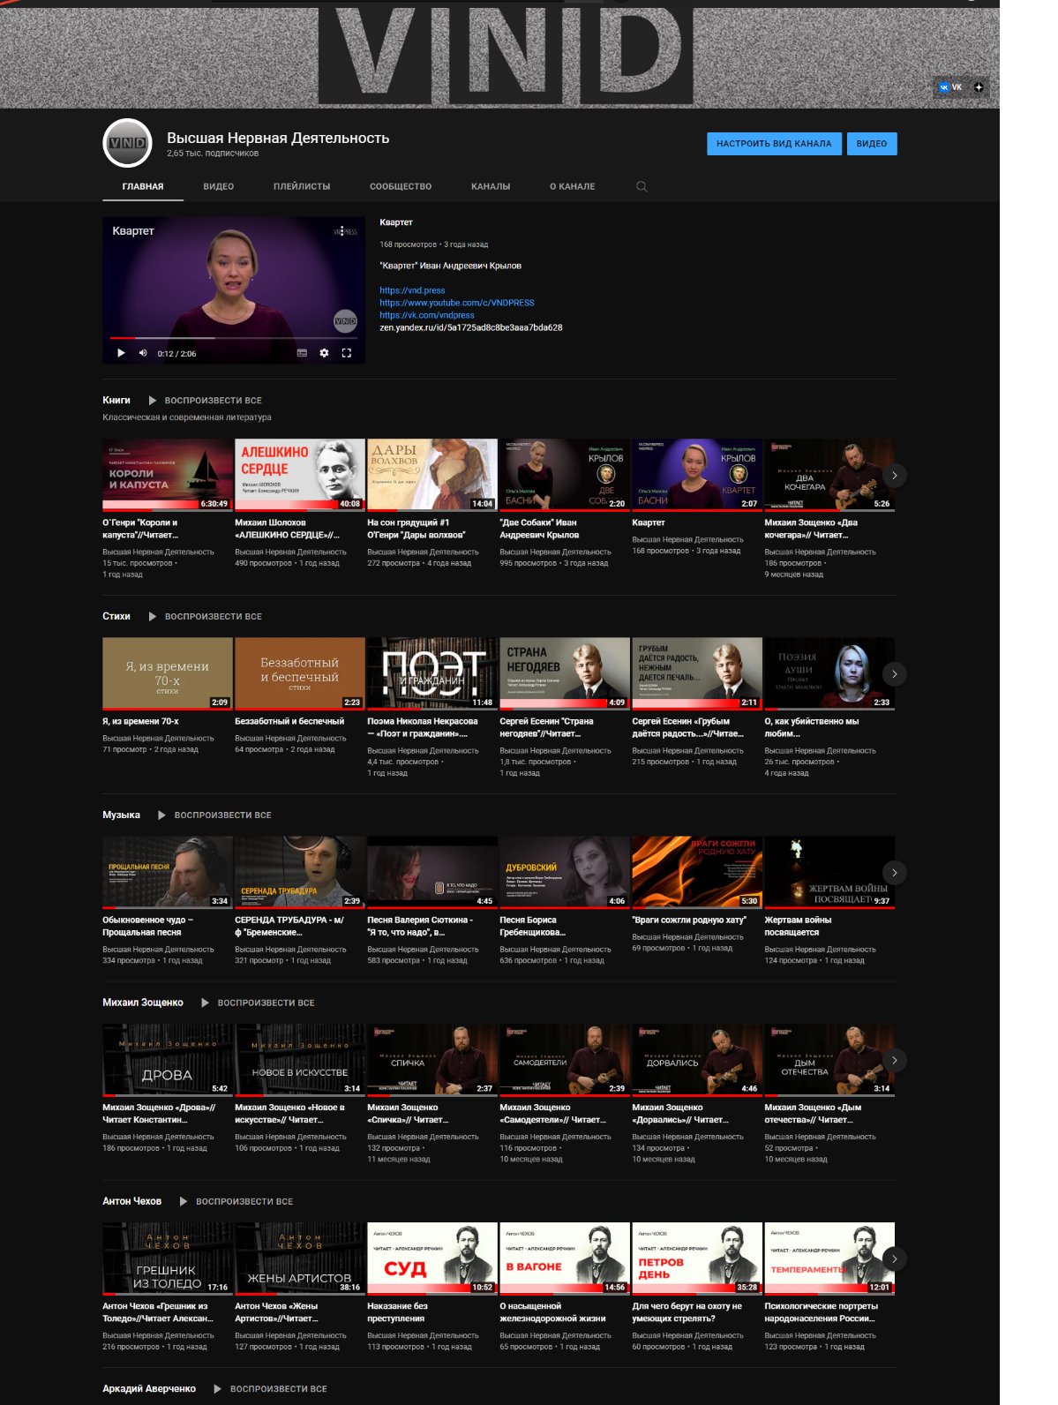
Task: Open featured video settings gear
Action: (324, 353)
